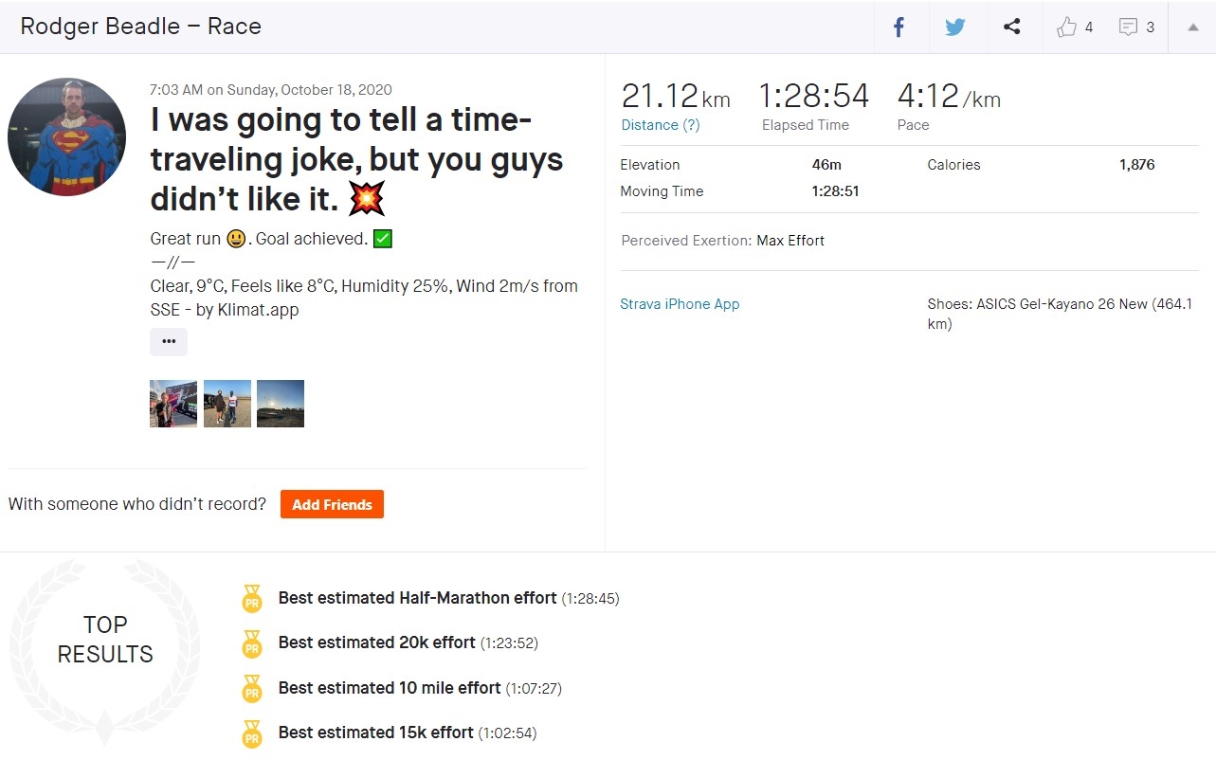Open Strava iPhone App link
The image size is (1216, 778).
pos(680,304)
